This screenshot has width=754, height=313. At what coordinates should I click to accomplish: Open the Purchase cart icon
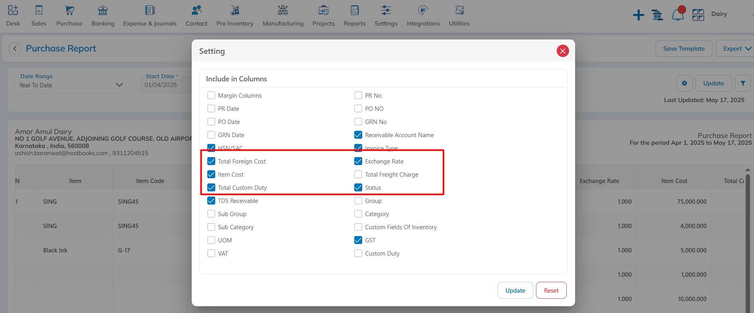(69, 10)
